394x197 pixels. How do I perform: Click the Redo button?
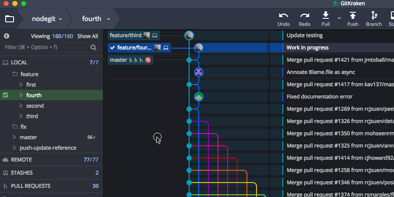tap(305, 19)
